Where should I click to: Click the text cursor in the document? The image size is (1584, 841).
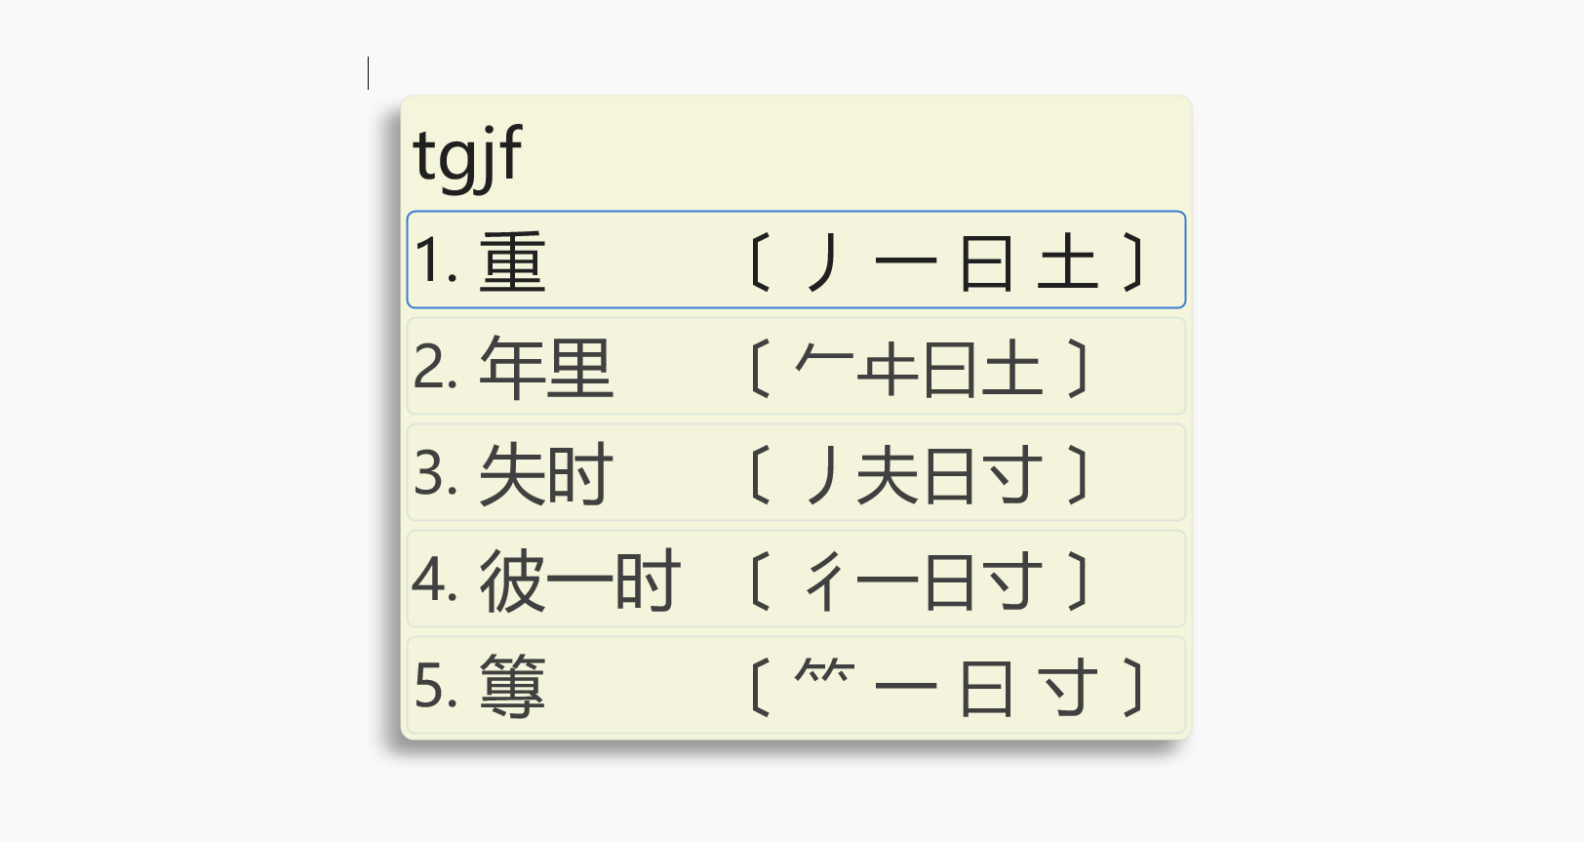pyautogui.click(x=368, y=73)
